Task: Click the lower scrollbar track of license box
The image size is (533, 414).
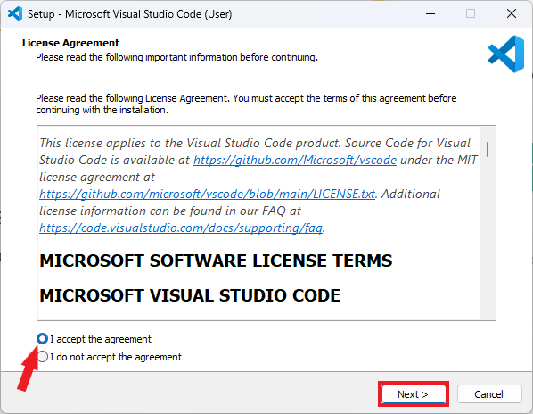Action: pos(488,238)
